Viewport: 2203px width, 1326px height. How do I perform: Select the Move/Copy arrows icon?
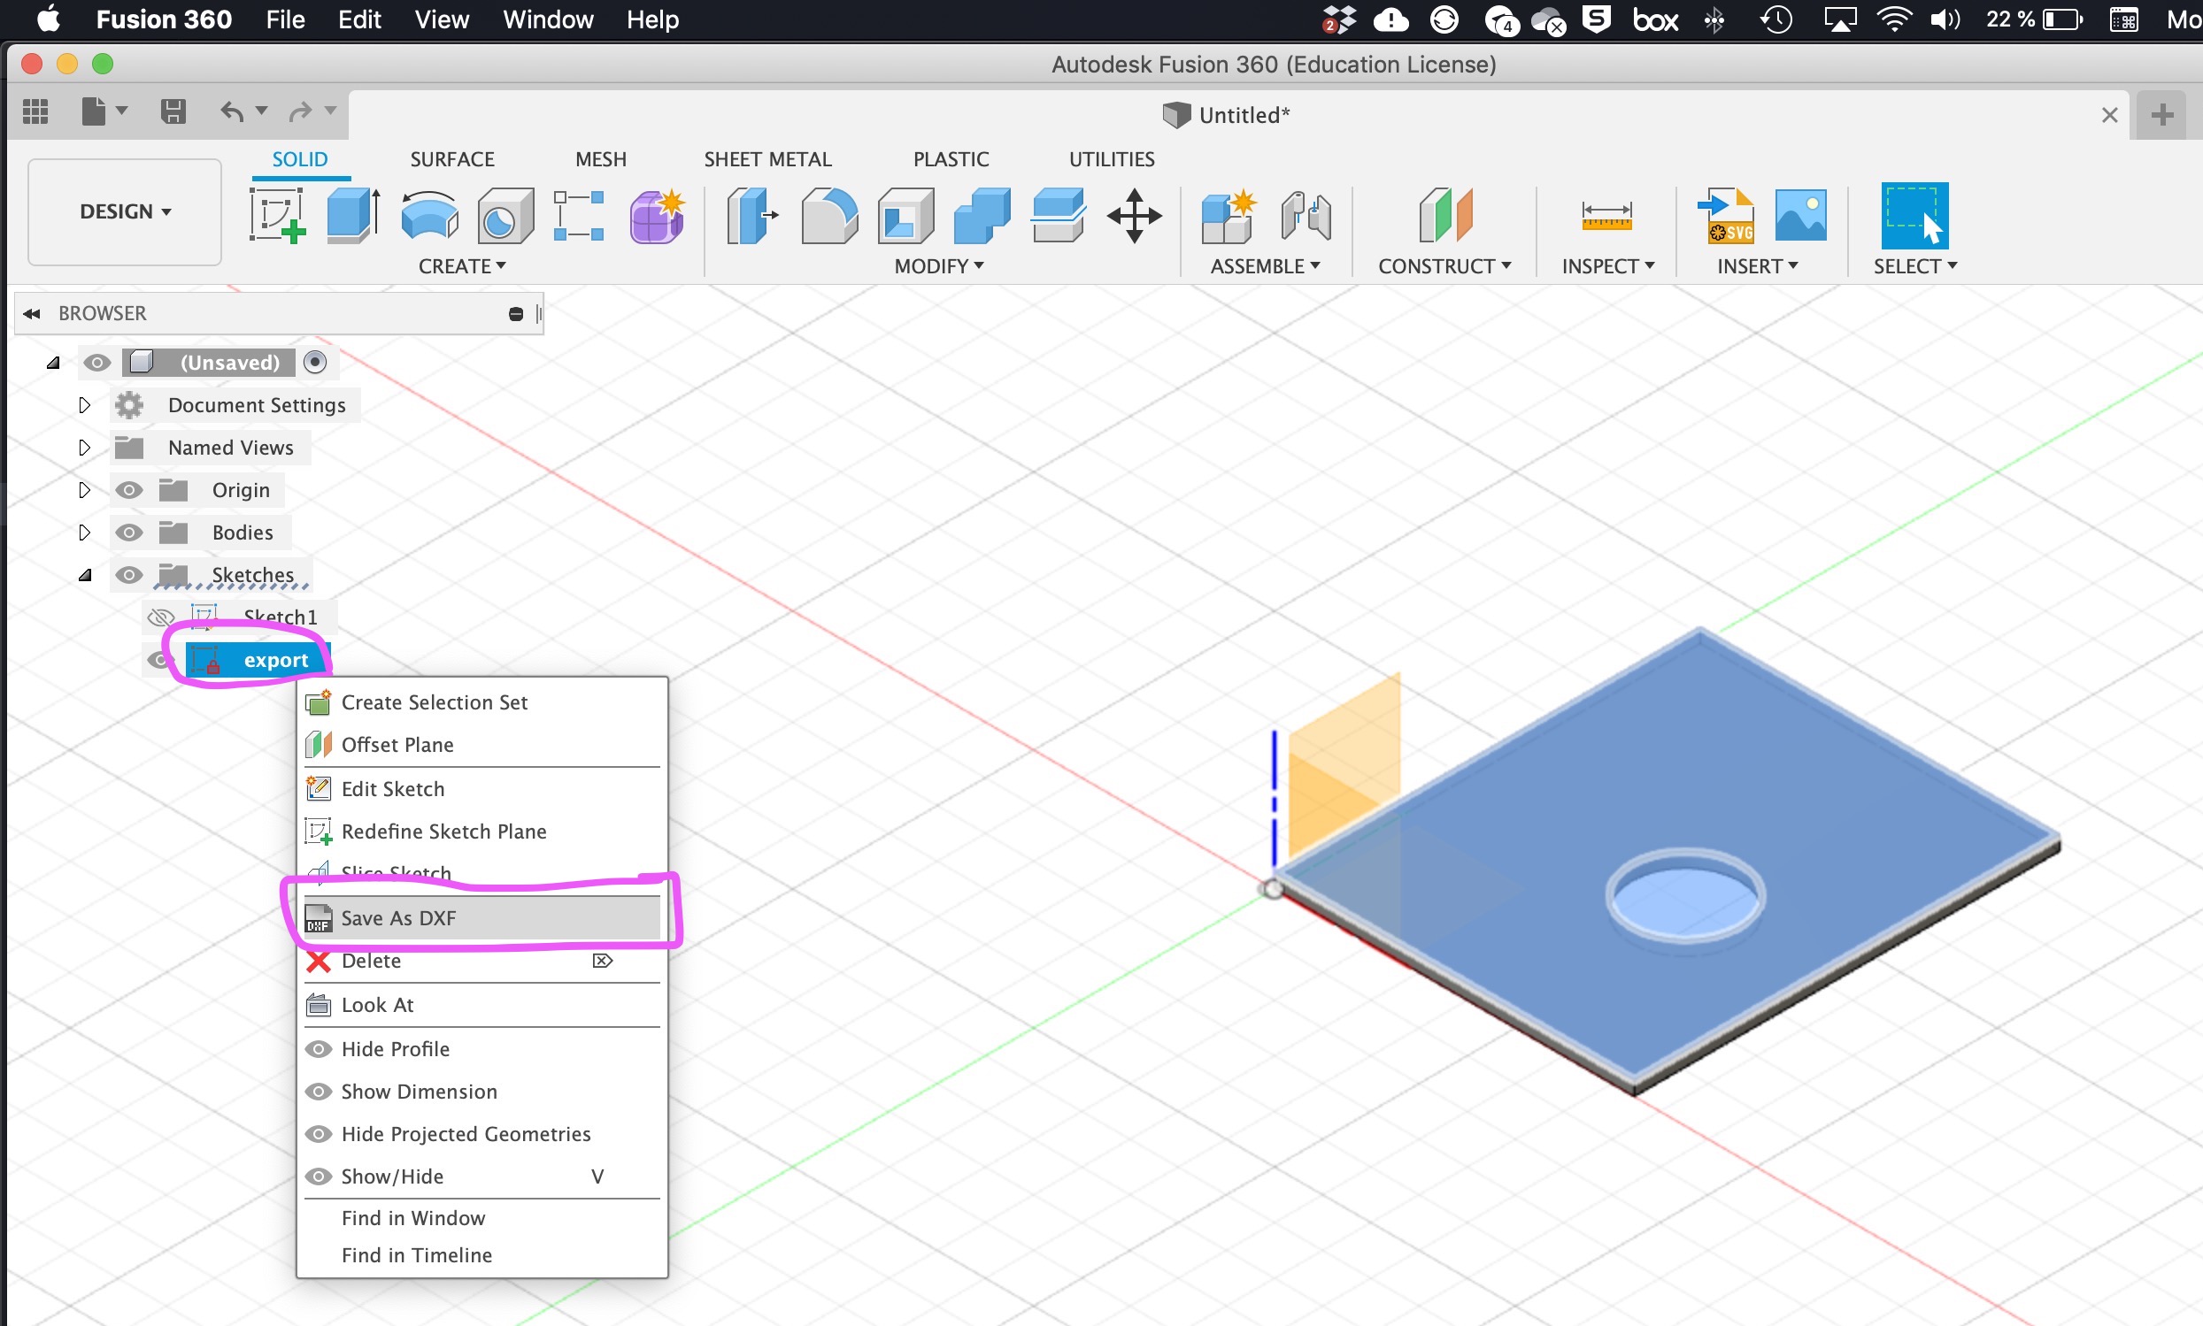pyautogui.click(x=1134, y=215)
